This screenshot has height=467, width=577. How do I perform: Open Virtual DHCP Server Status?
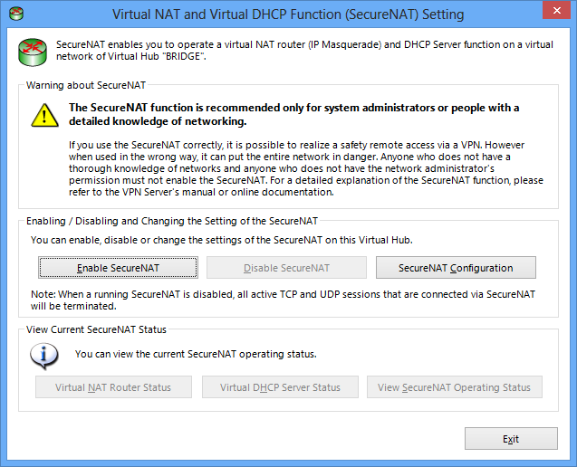[280, 386]
